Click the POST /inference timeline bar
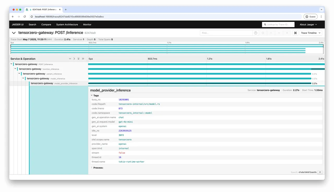The image size is (334, 192). click(206, 64)
